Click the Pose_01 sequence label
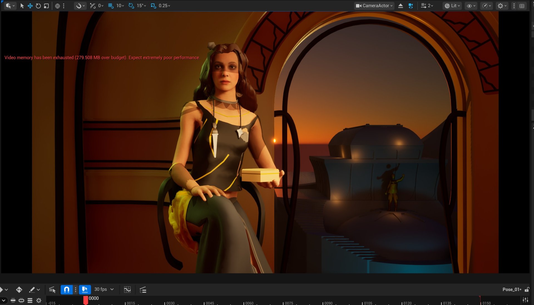 511,289
